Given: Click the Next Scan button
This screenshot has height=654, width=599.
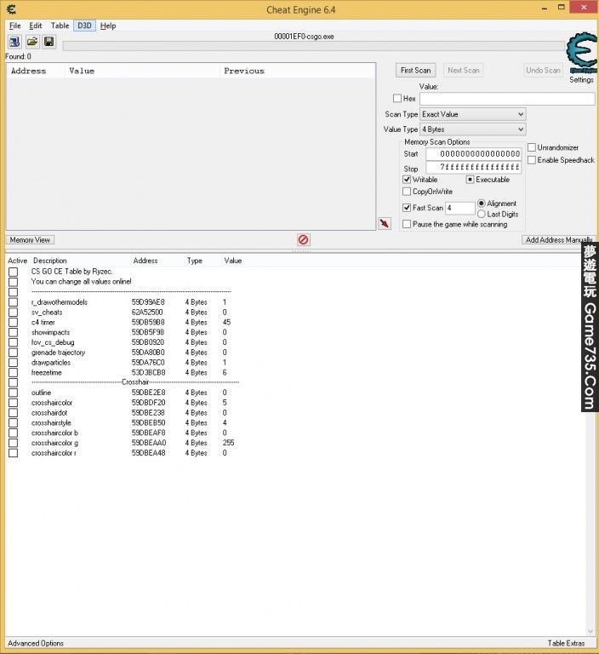Looking at the screenshot, I should click(x=464, y=70).
